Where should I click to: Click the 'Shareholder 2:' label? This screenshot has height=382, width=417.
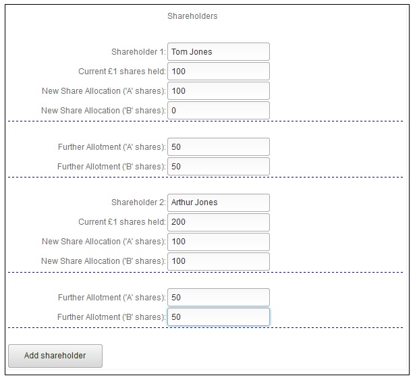[x=138, y=202]
